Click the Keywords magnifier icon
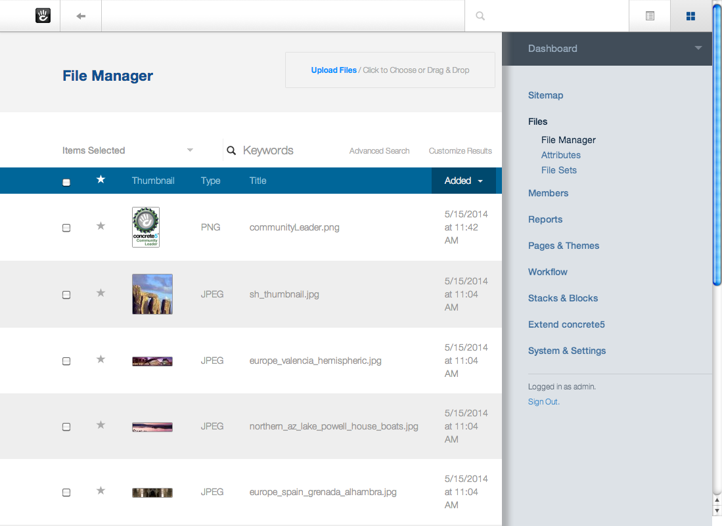Viewport: 722px width, 526px height. point(231,150)
